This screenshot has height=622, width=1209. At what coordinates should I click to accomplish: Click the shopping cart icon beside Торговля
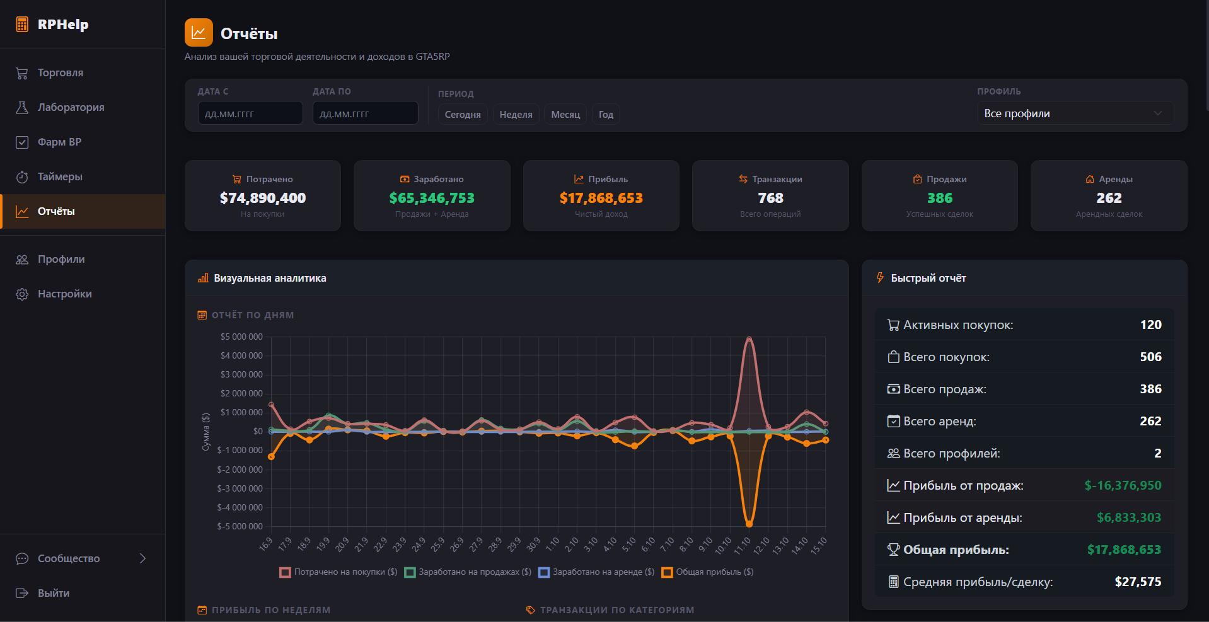(x=22, y=73)
